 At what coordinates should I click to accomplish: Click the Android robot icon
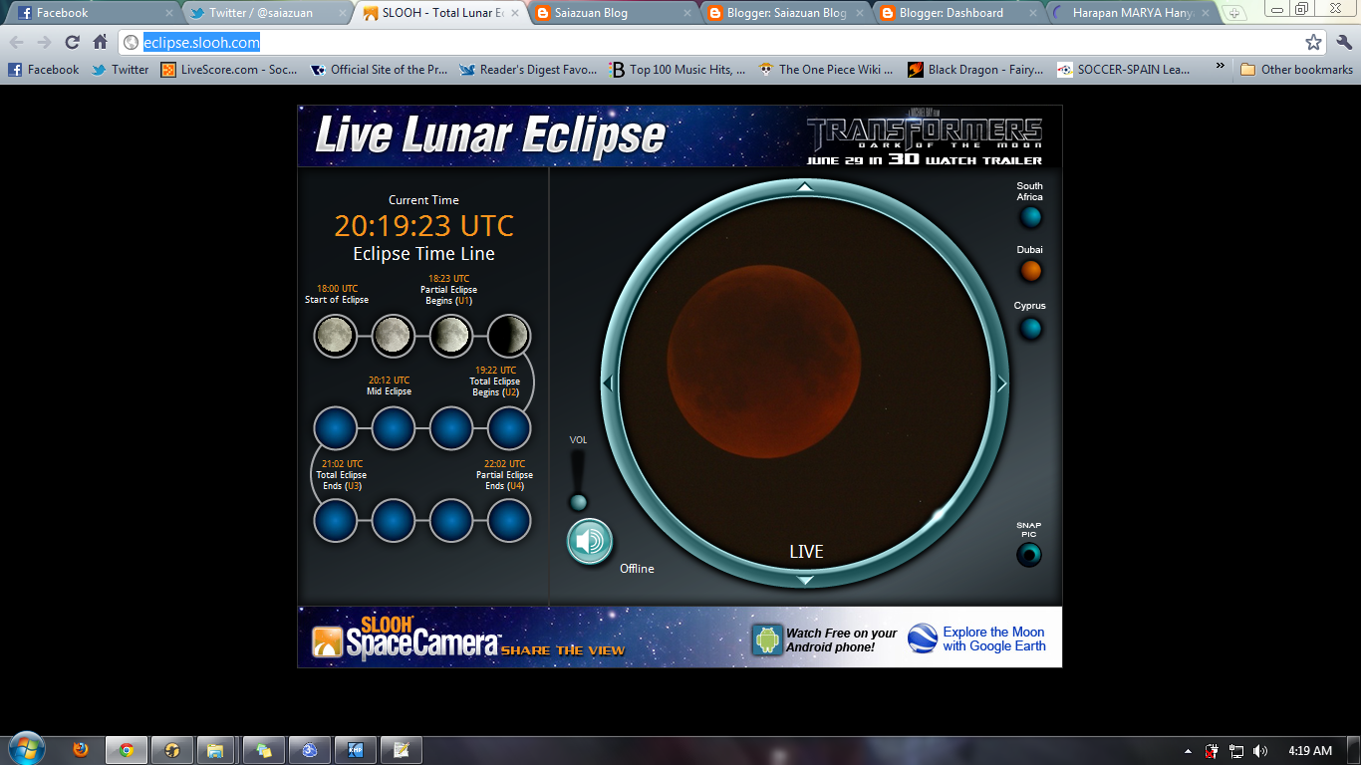(768, 639)
